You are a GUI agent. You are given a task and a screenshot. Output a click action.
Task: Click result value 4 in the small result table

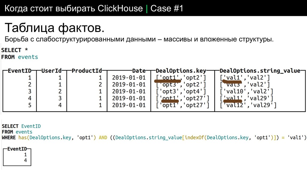(x=25, y=160)
